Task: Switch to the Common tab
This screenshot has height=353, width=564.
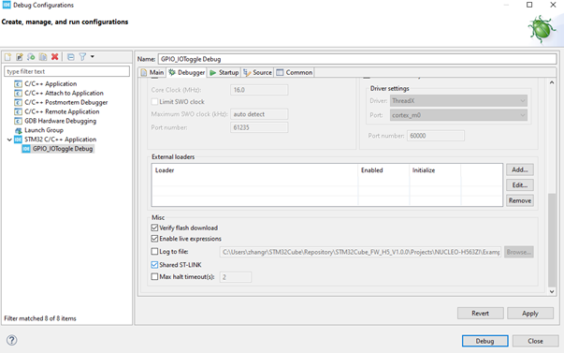Action: click(x=295, y=72)
